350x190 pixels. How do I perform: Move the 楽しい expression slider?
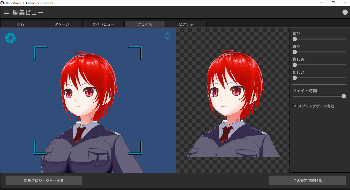click(295, 78)
